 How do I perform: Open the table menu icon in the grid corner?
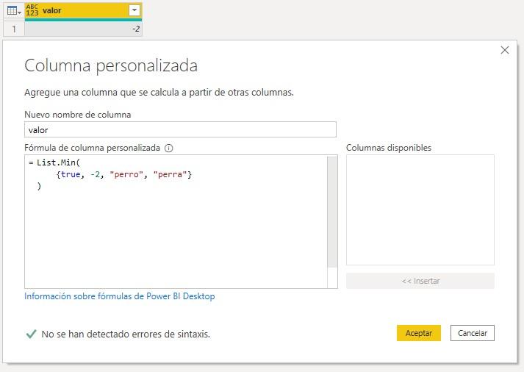coord(13,10)
